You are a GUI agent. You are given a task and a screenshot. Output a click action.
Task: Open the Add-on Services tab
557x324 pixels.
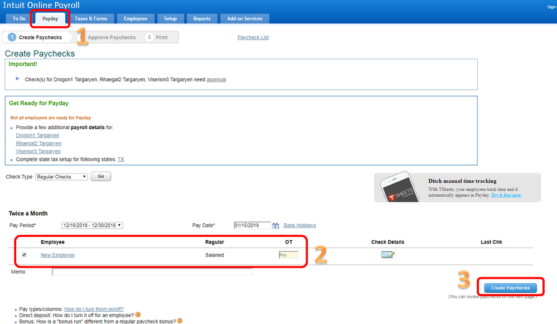point(245,18)
